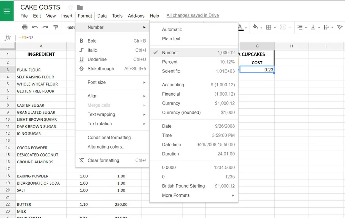Click the Italic I icon in menu

pyautogui.click(x=81, y=50)
